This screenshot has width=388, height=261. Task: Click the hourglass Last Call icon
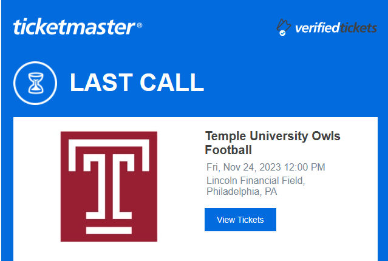(35, 83)
